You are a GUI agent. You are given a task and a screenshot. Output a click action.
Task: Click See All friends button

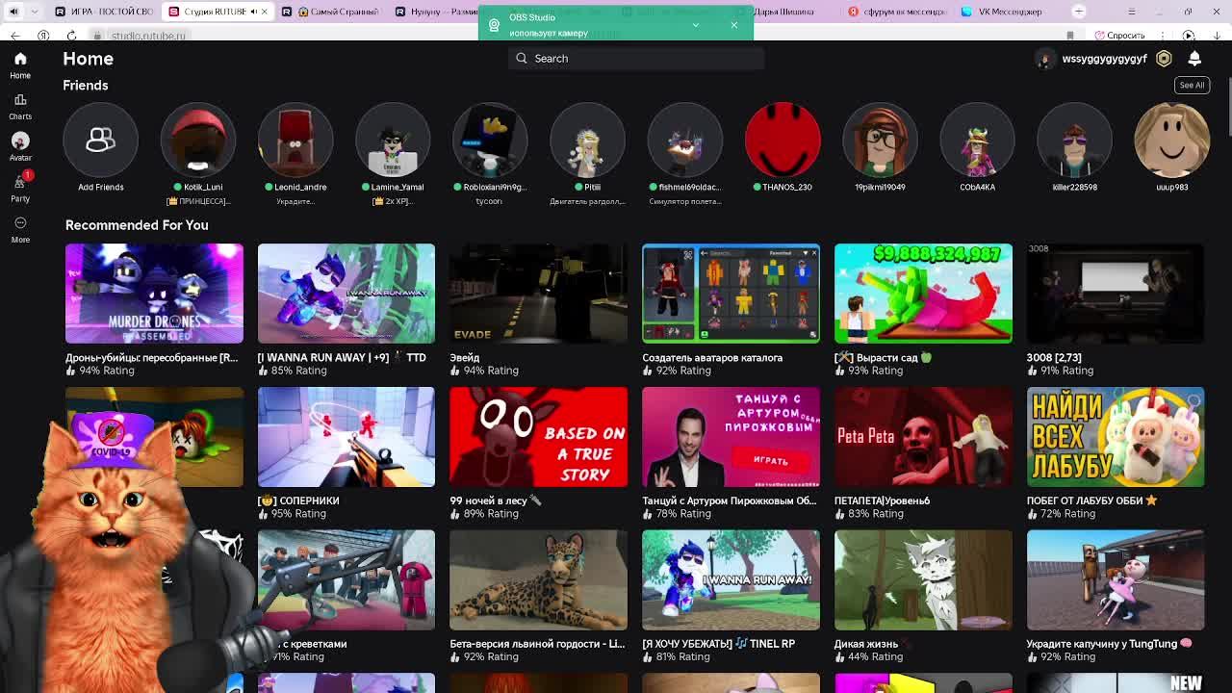pyautogui.click(x=1192, y=85)
